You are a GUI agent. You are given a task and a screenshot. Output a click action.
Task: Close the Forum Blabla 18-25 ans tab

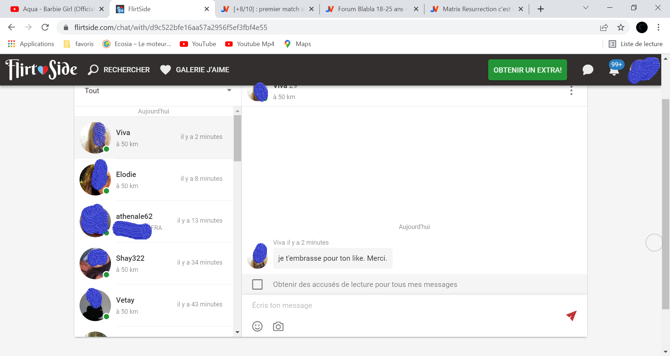pyautogui.click(x=416, y=9)
